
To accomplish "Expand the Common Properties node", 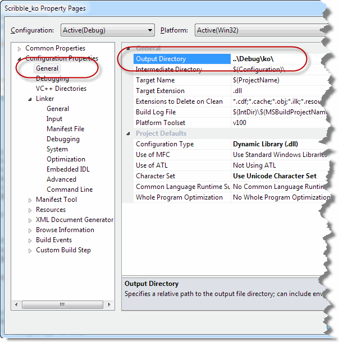I will click(x=20, y=49).
